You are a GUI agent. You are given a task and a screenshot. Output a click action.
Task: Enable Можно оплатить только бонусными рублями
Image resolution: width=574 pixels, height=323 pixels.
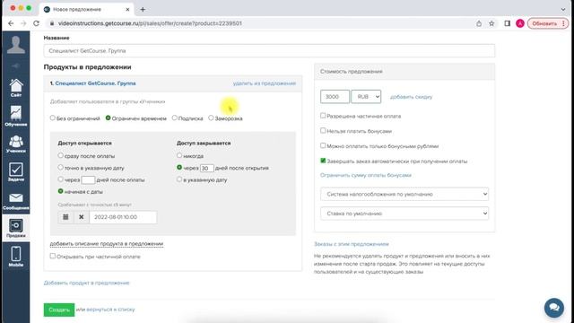coord(323,145)
